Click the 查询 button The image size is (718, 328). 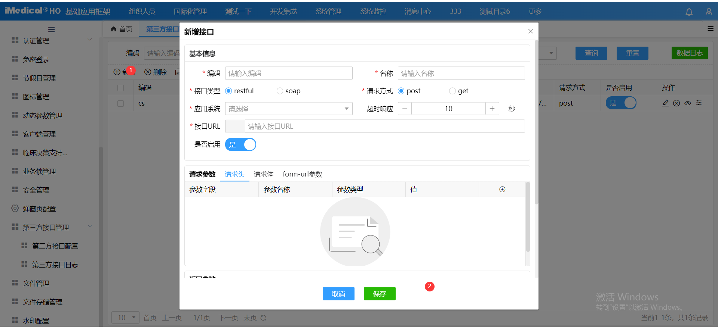click(591, 53)
